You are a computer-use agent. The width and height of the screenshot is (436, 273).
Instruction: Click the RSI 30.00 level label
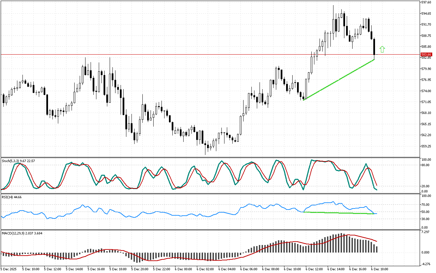pyautogui.click(x=425, y=219)
